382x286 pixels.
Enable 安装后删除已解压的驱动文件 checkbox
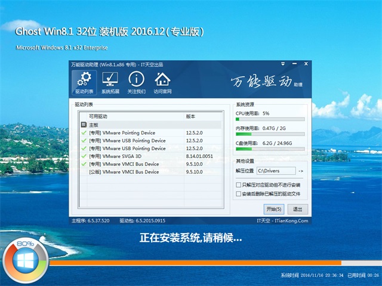[239, 194]
